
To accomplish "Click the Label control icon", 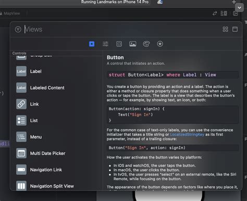I will click(21, 71).
